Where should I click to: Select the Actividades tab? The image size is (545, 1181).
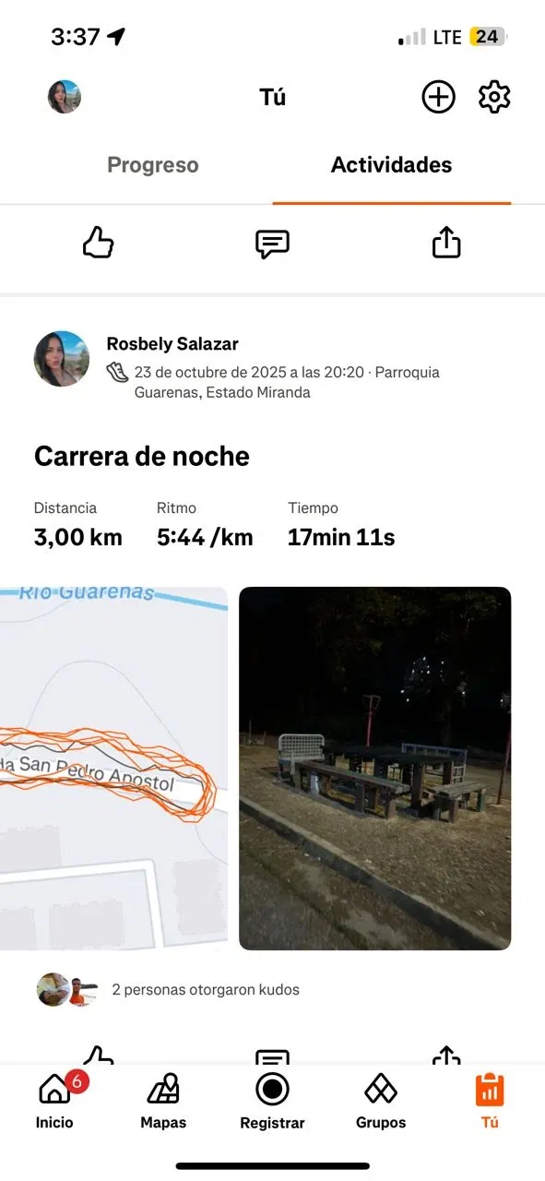tap(392, 165)
